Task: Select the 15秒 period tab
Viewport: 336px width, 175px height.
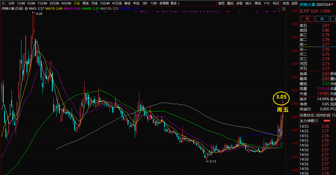Action: coord(154,3)
